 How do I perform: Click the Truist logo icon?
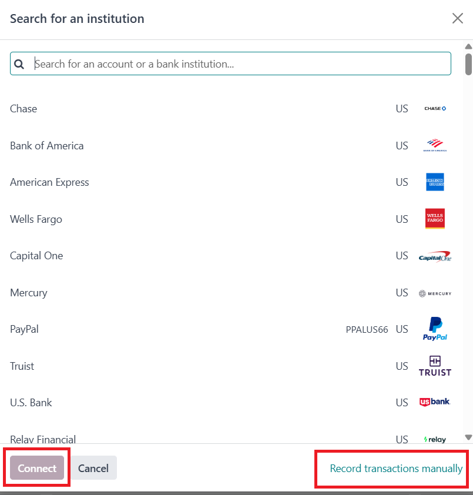435,366
